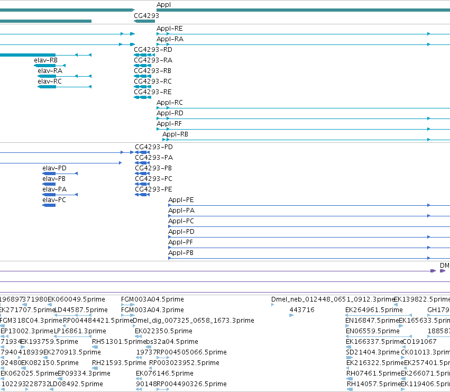Click the Appl gene label at top
The width and height of the screenshot is (450, 392).
163,5
